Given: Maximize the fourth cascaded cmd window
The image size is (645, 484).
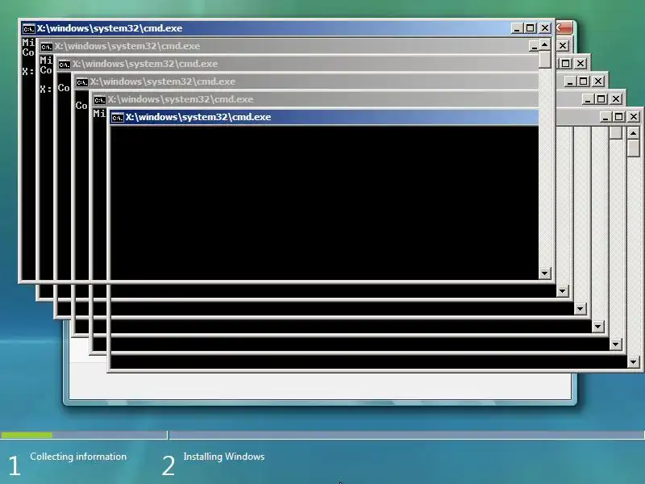Looking at the screenshot, I should coord(583,81).
